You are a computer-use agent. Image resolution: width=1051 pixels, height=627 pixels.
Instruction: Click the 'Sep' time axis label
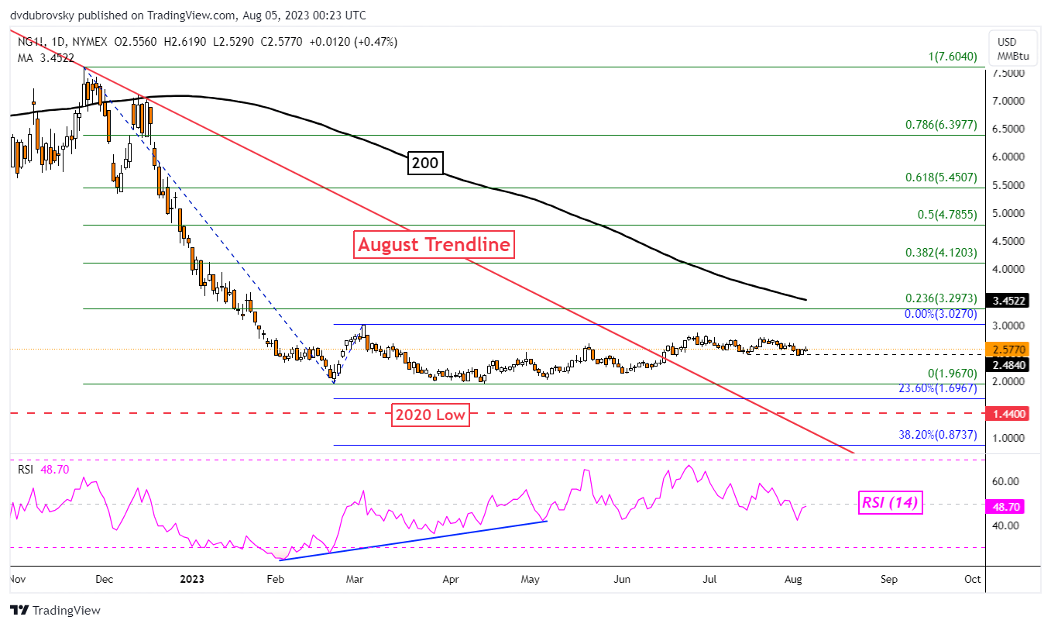[889, 580]
